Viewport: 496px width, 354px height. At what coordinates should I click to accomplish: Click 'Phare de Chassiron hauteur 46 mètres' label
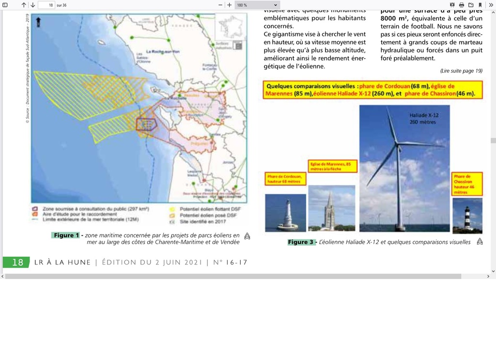[467, 184]
